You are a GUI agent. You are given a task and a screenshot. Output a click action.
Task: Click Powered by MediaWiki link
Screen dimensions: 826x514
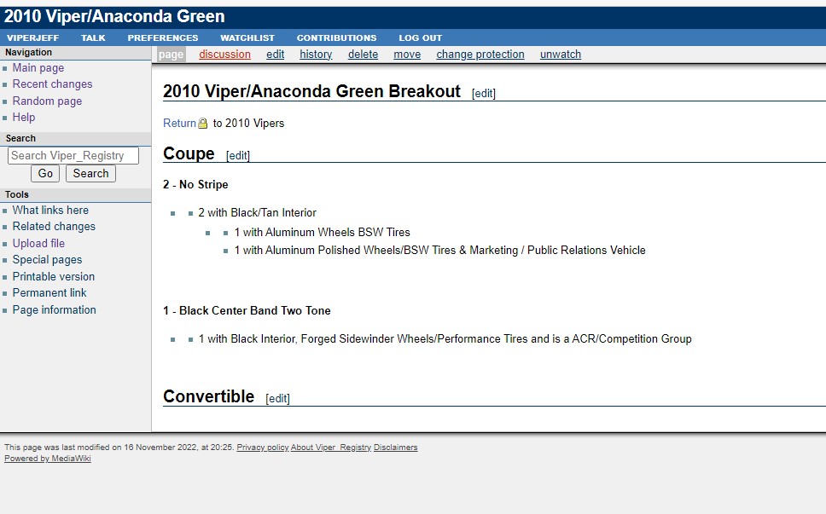[48, 459]
